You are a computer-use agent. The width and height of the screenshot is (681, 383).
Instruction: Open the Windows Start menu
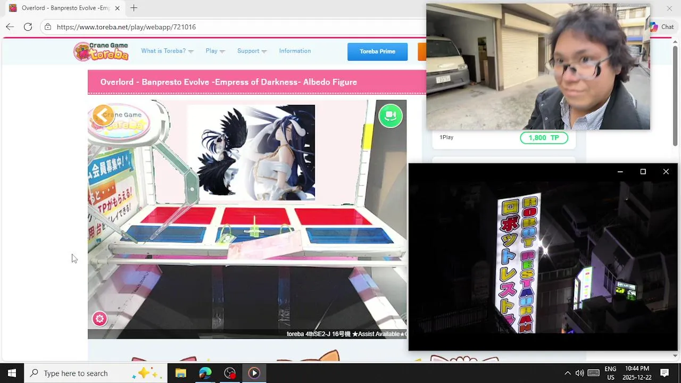pyautogui.click(x=12, y=373)
